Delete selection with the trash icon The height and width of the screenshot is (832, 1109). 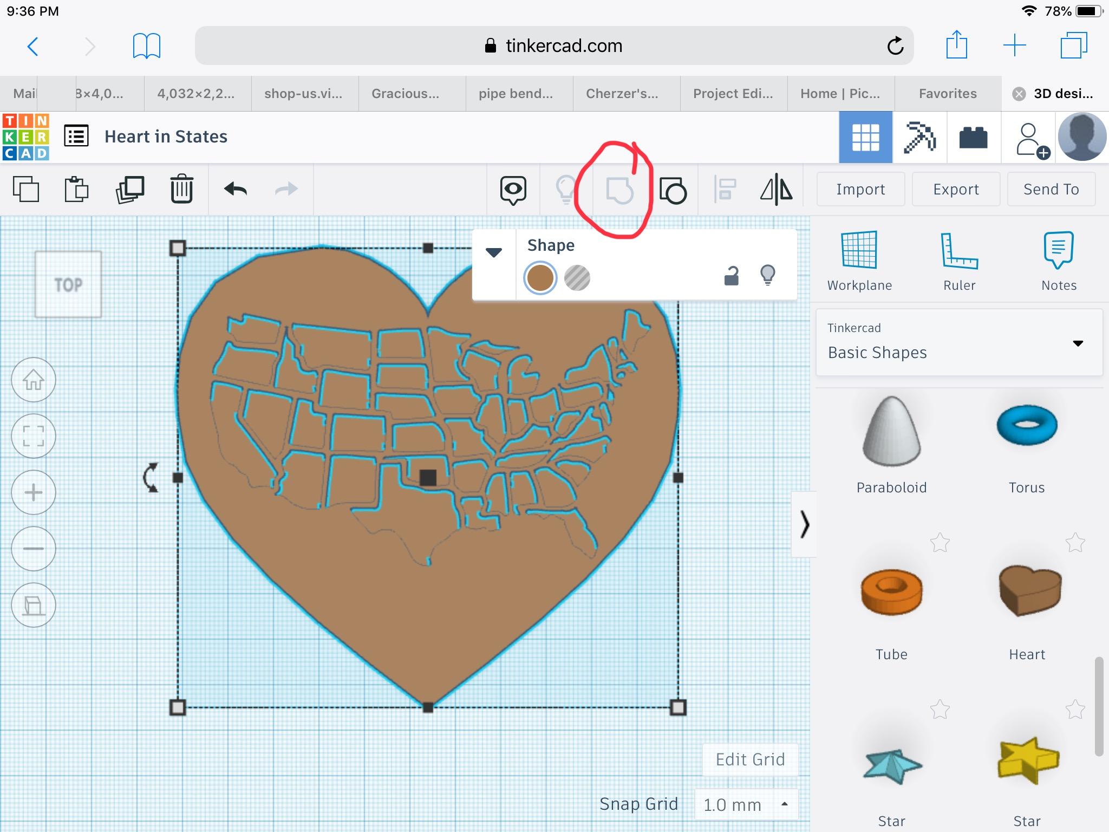[181, 189]
